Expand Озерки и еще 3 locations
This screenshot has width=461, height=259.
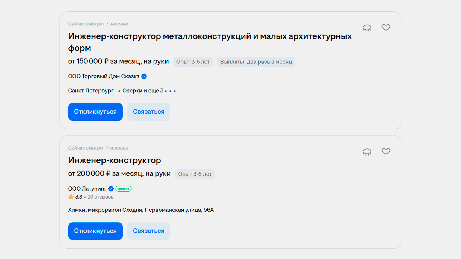click(143, 91)
